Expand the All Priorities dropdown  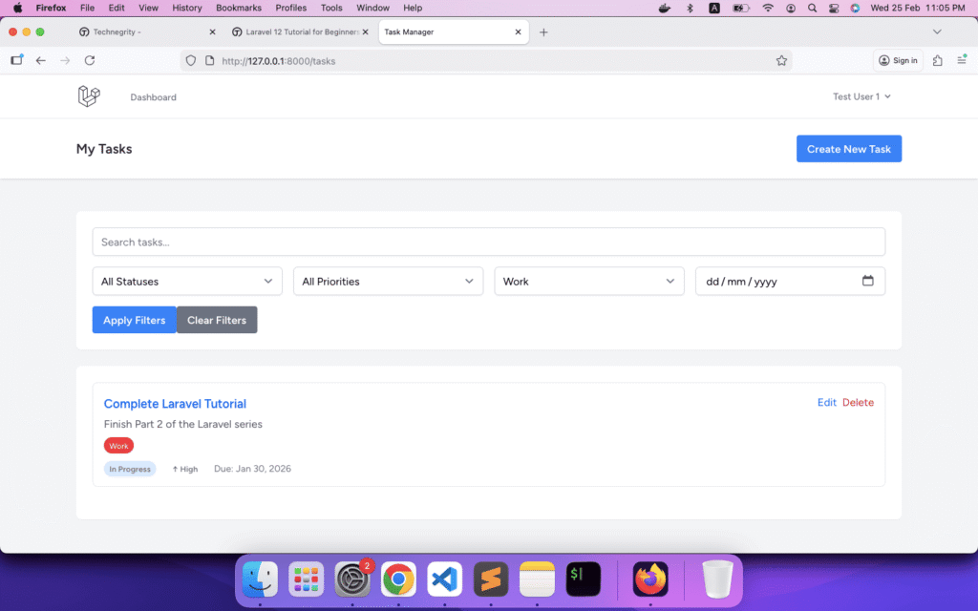(388, 282)
